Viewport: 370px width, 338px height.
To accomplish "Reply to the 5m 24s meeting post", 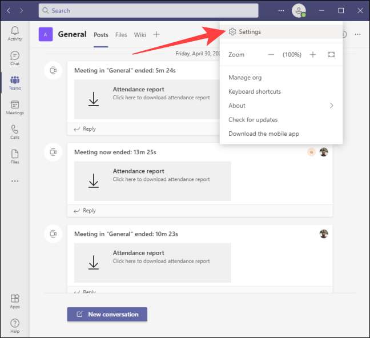I will pos(85,129).
